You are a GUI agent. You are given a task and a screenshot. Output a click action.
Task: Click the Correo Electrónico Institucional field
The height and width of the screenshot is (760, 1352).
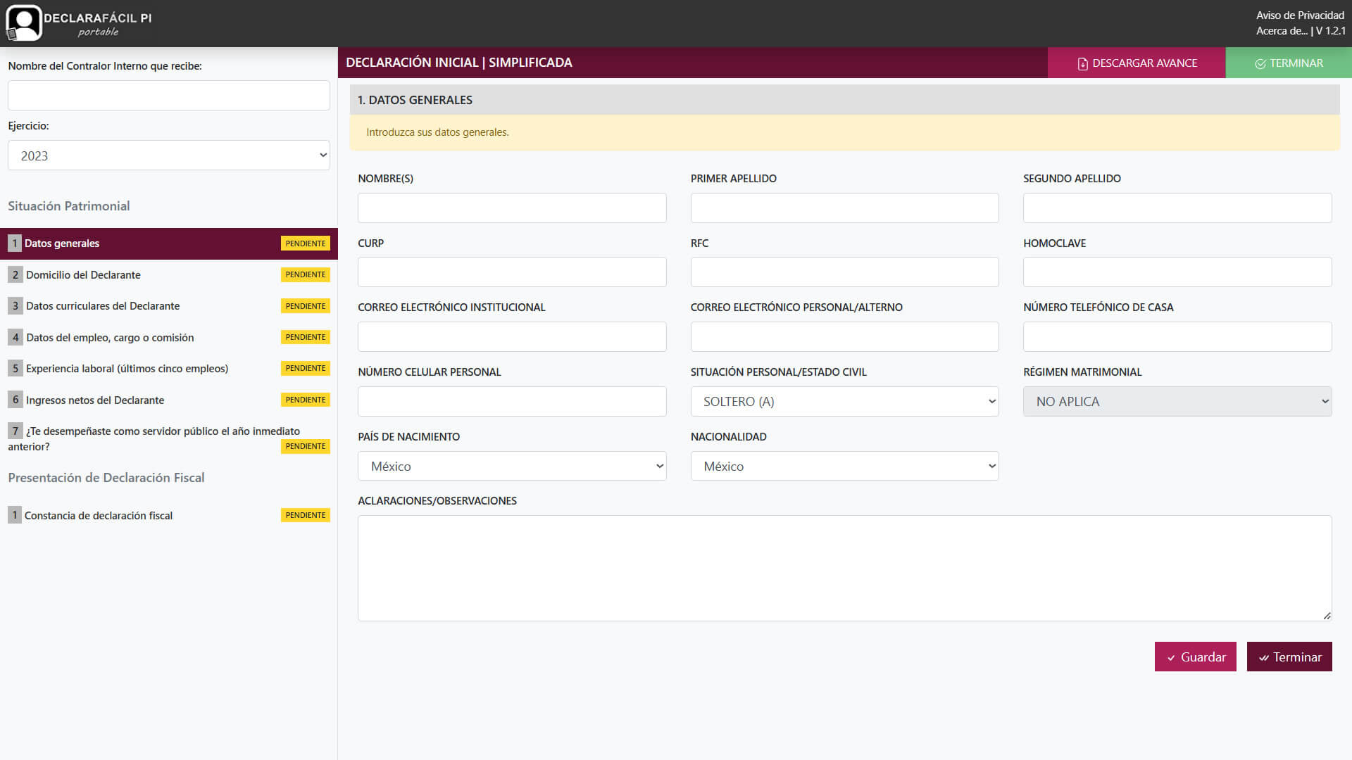(x=512, y=337)
